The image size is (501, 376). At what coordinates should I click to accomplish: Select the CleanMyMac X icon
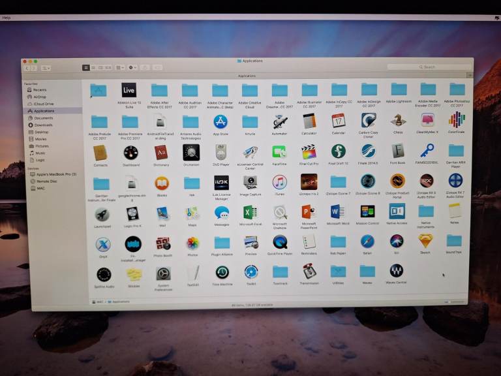[427, 120]
